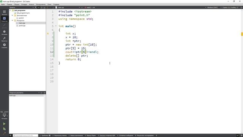This screenshot has height=137, width=243.
Task: Open the Open Documents panel dropdown
Action: [x=39, y=93]
